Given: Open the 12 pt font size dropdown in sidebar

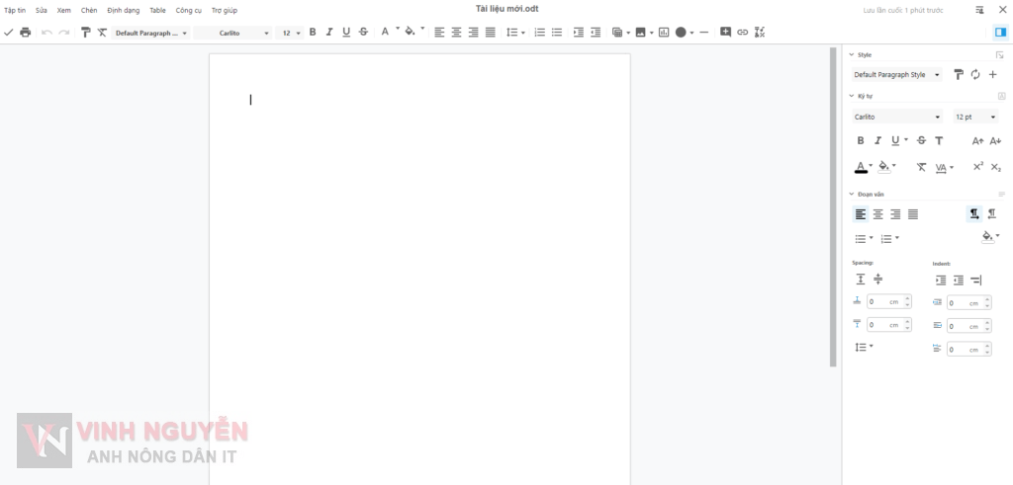Looking at the screenshot, I should 975,118.
